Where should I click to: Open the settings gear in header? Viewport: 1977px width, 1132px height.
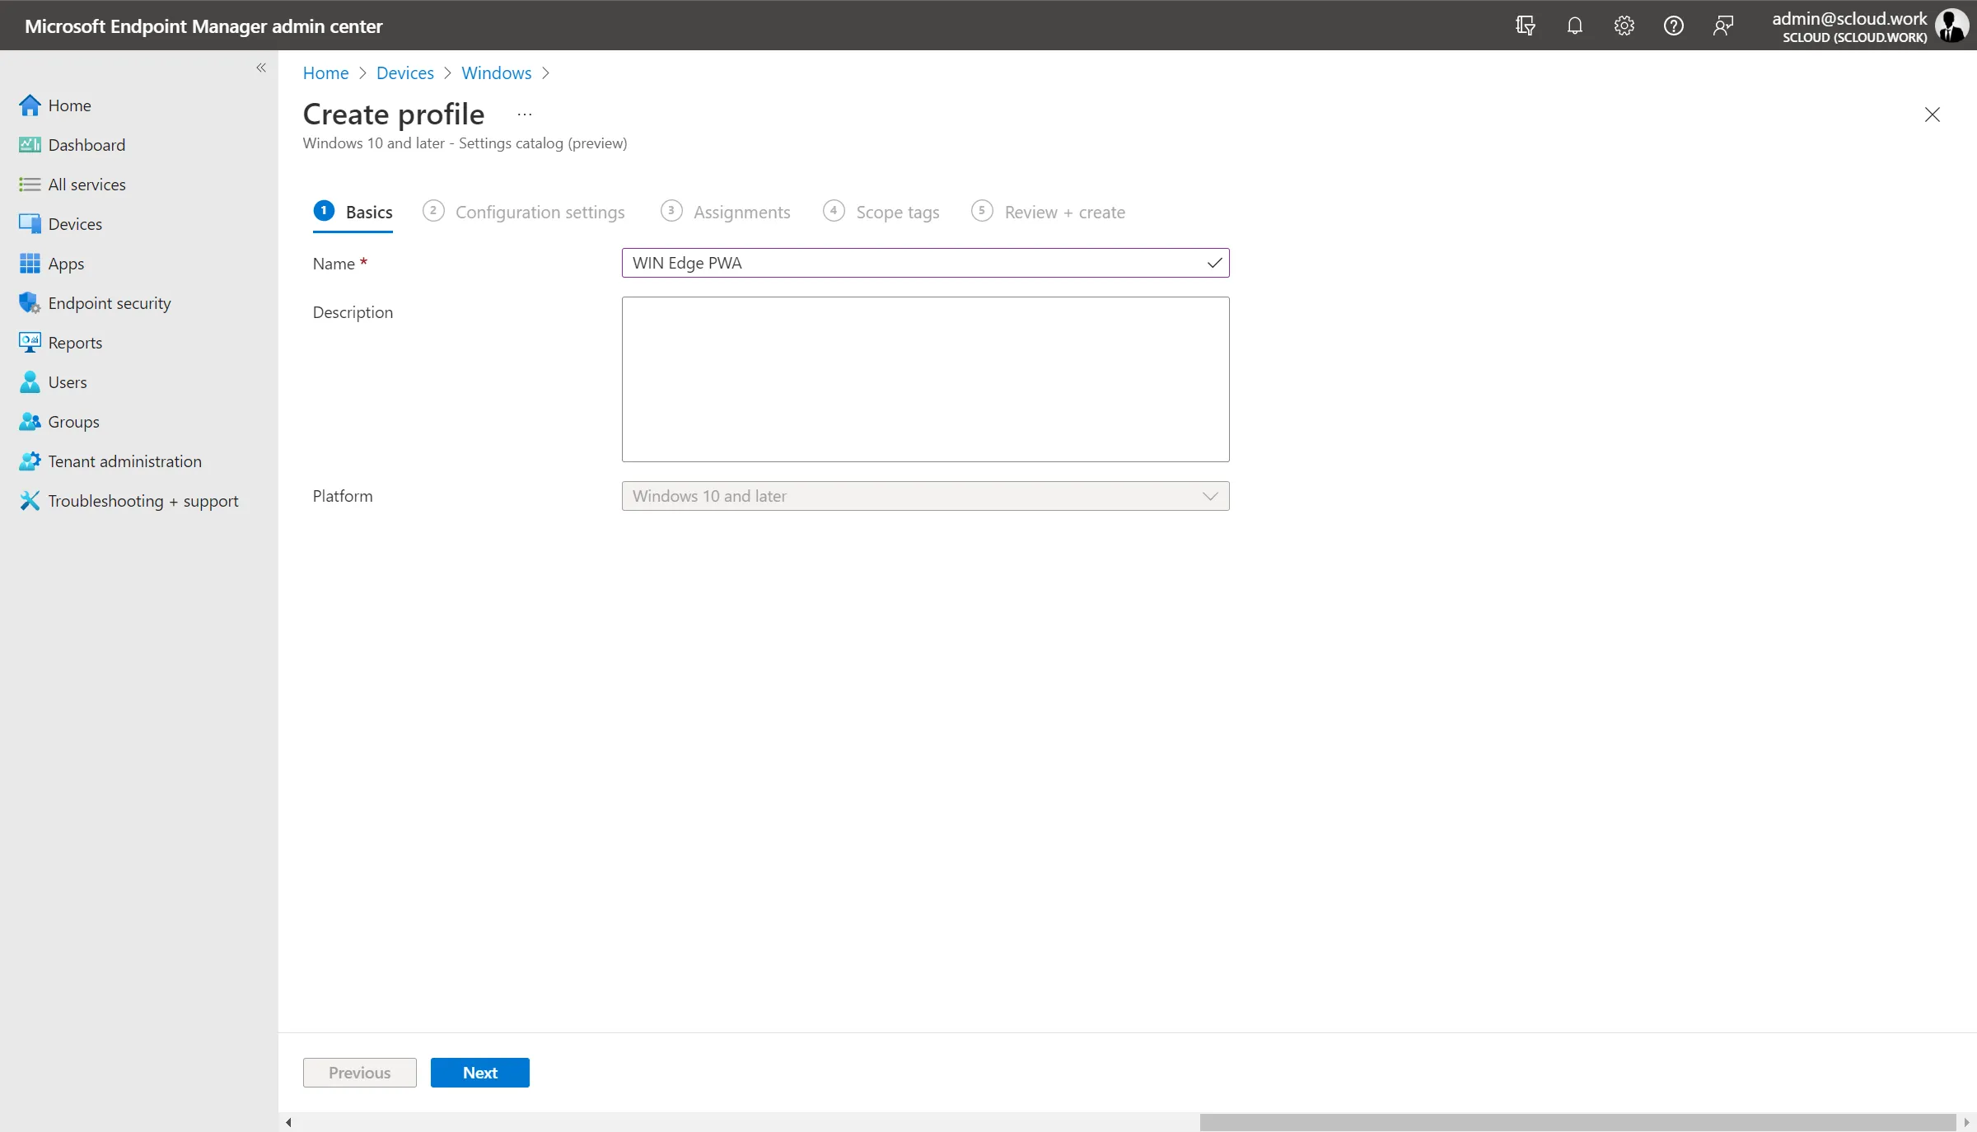(x=1624, y=26)
